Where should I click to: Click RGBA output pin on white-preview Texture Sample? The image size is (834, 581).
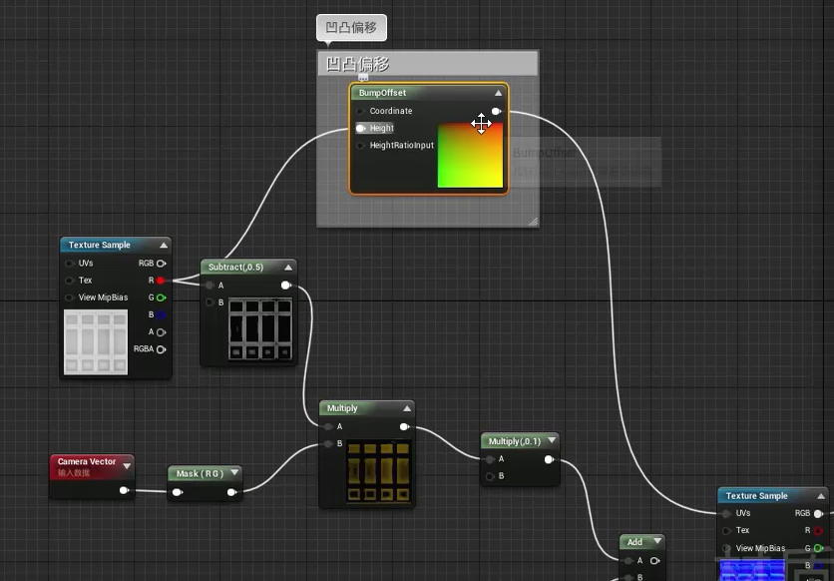[162, 349]
